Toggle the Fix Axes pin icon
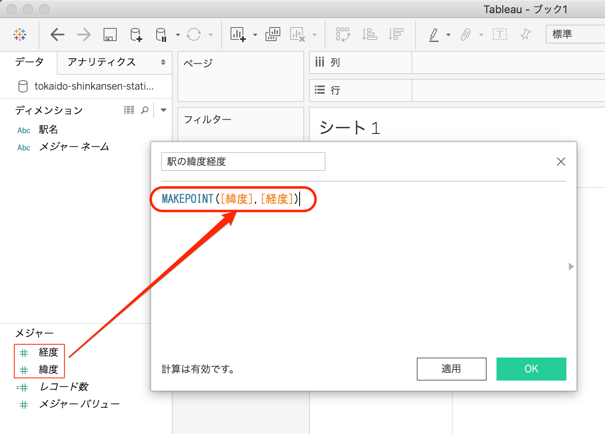 pos(525,35)
